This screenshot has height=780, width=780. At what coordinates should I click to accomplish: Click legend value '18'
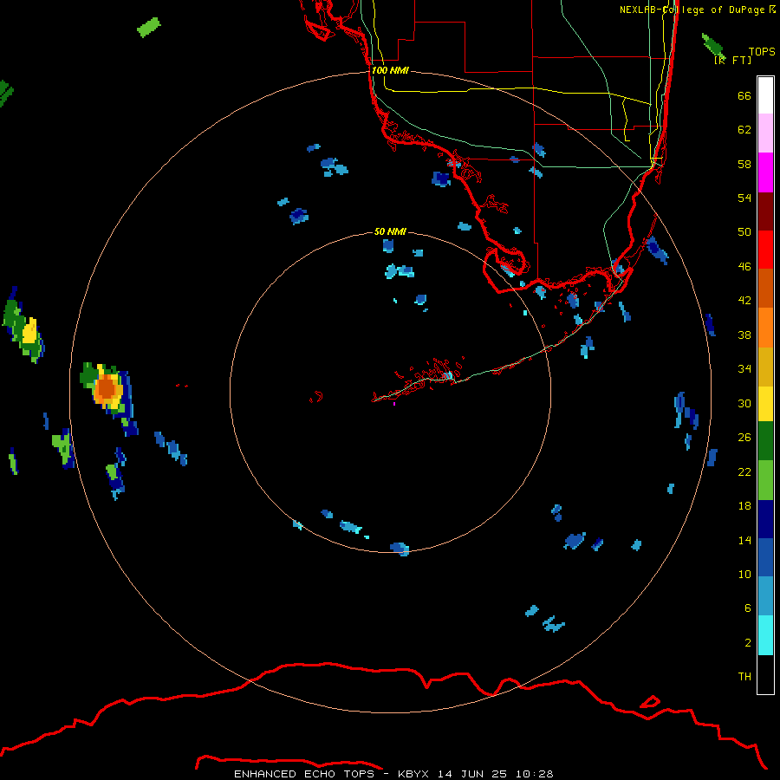744,506
